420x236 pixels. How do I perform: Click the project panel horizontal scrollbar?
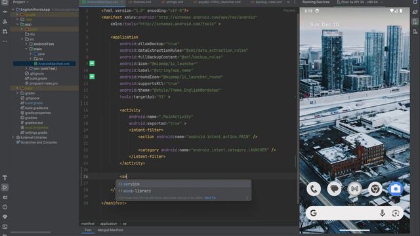(x=30, y=233)
